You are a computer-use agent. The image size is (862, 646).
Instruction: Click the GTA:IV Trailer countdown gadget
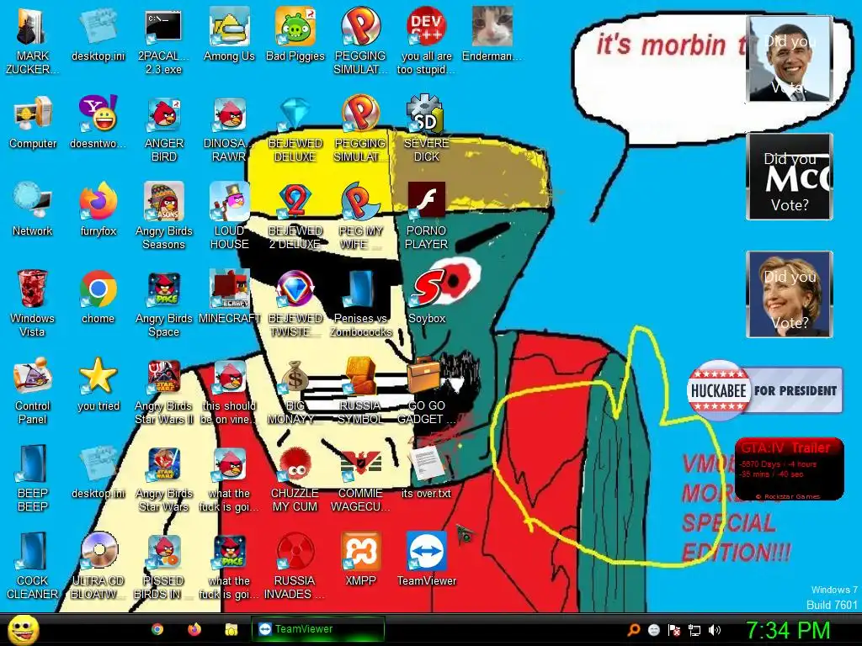pos(790,469)
